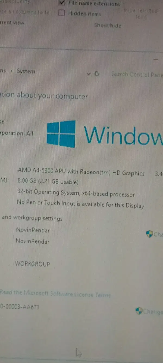Click the Hide selected items button
The image size is (163, 363).
(x=141, y=13)
